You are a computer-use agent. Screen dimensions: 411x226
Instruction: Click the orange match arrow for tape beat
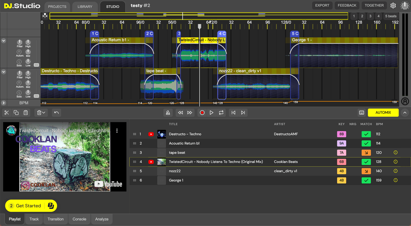(x=366, y=153)
